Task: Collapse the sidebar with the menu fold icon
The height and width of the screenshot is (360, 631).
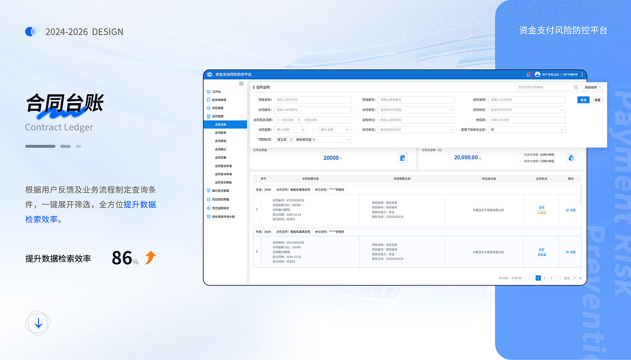Action: coord(241,84)
